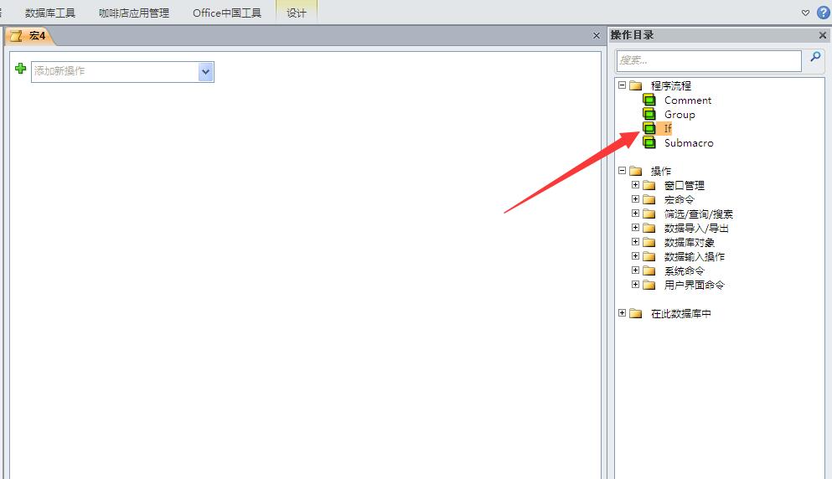Select the If program flow item

click(x=668, y=128)
